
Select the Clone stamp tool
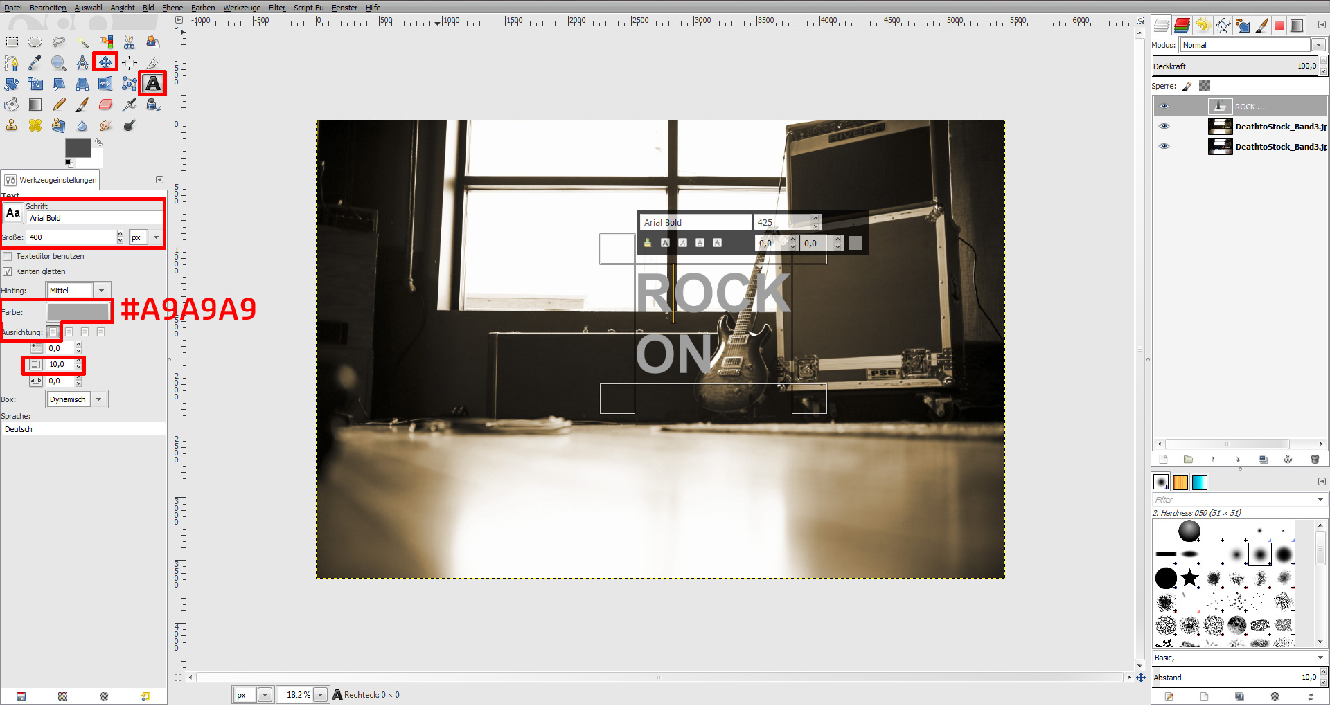(x=12, y=125)
